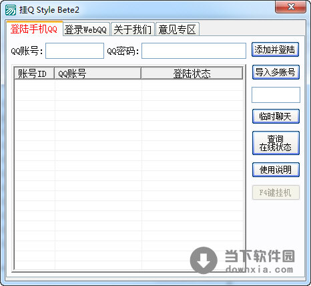Focus the QQ密码 input field
This screenshot has height=286, width=311.
[x=194, y=51]
